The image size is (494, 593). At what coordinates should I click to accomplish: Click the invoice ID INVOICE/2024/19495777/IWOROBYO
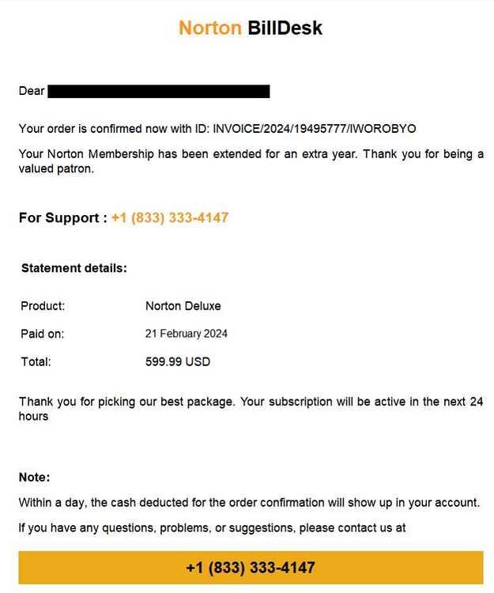click(315, 129)
